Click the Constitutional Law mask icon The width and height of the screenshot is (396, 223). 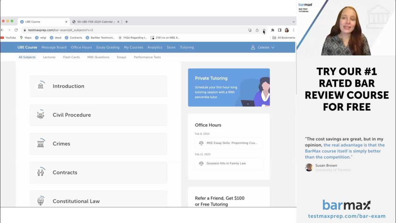[41, 201]
